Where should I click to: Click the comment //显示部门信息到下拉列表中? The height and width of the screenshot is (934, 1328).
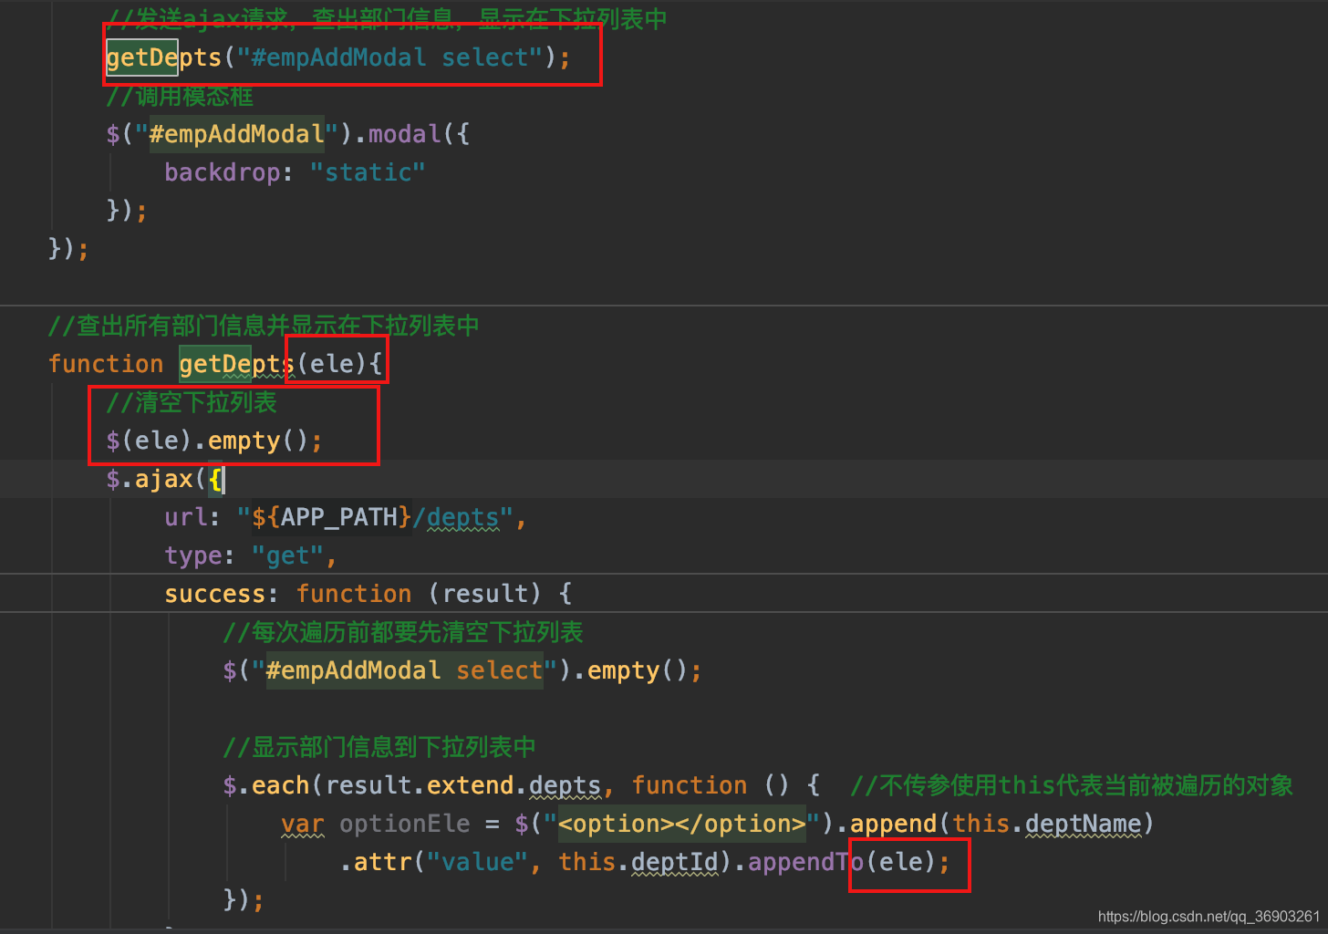coord(379,747)
